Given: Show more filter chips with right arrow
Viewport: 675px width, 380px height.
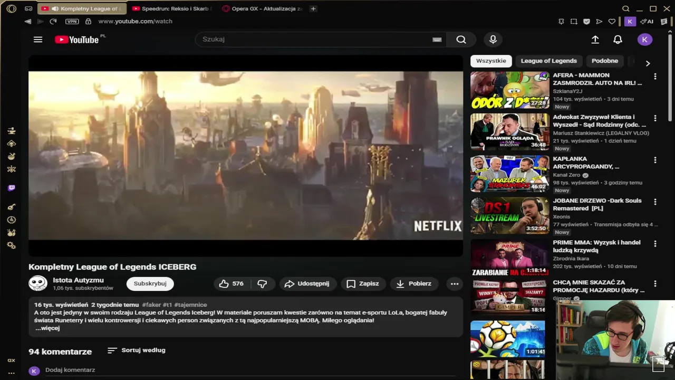Looking at the screenshot, I should tap(648, 63).
